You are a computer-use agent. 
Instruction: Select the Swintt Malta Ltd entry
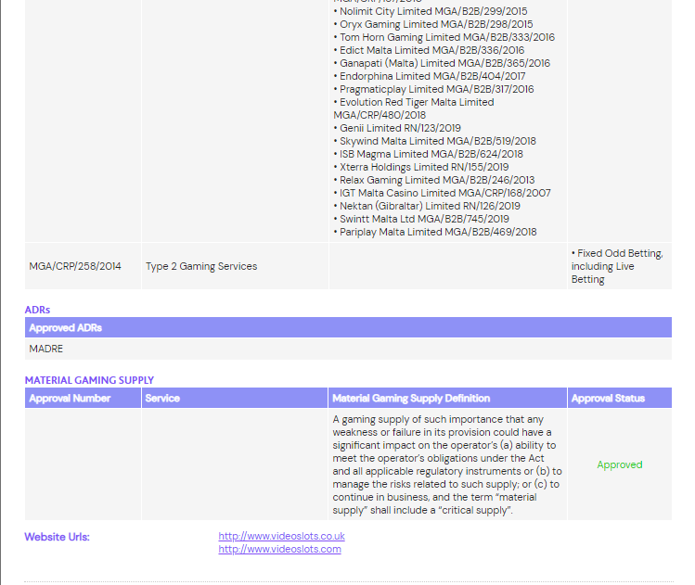[421, 219]
